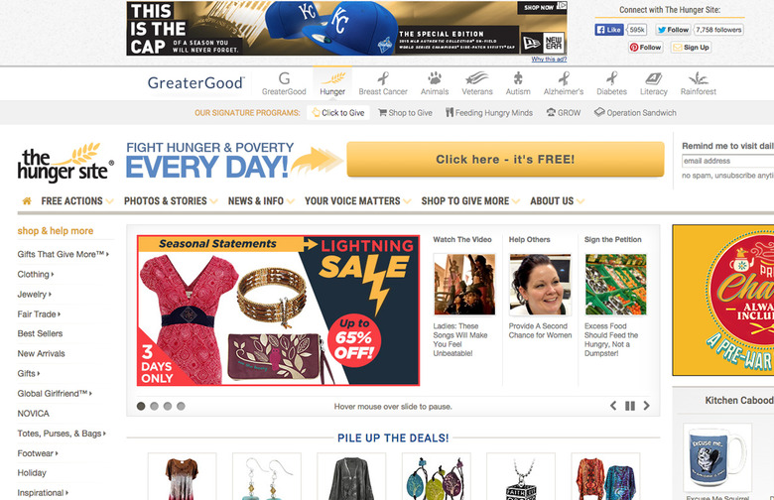Expand the Clothing category in sidebar
774x500 pixels.
36,275
